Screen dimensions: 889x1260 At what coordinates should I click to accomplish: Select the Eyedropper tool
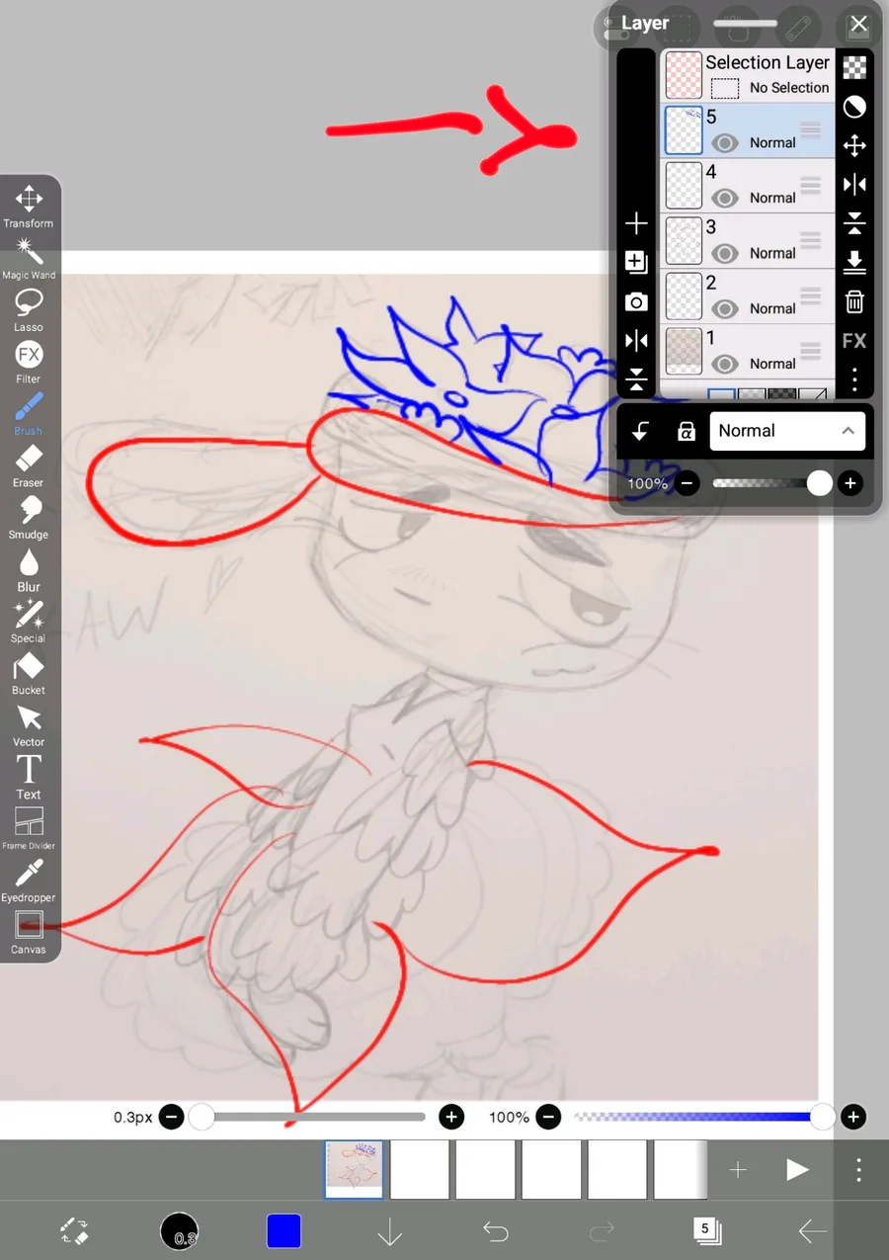29,882
